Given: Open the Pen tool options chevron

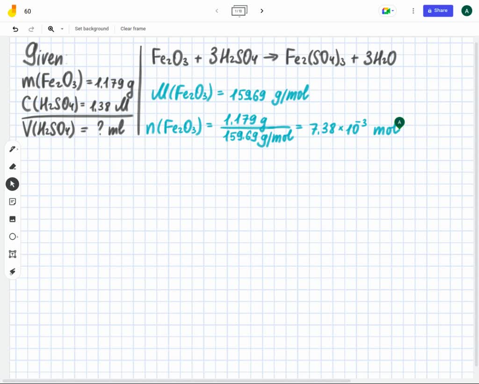Looking at the screenshot, I should tap(18, 148).
